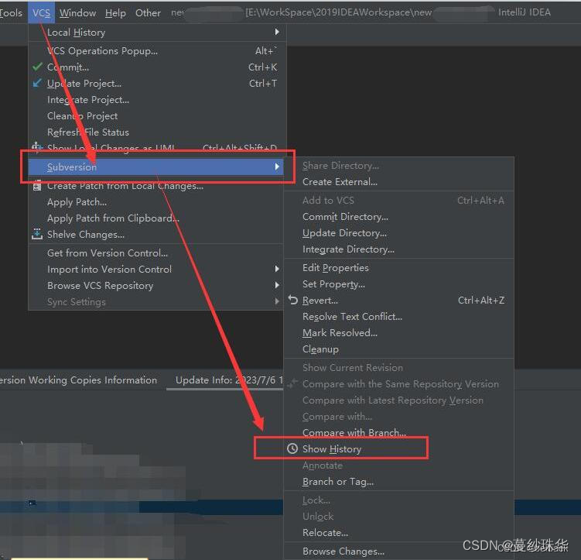Choose Apply Patch from Clipboard... item
The image size is (581, 560).
[156, 218]
